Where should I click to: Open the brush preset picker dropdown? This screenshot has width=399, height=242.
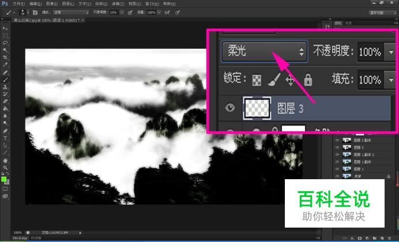click(x=28, y=12)
